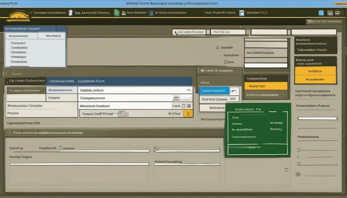Click the small flag icon ending the first form row
Viewport: 347px width, 198px height.
coord(188,90)
